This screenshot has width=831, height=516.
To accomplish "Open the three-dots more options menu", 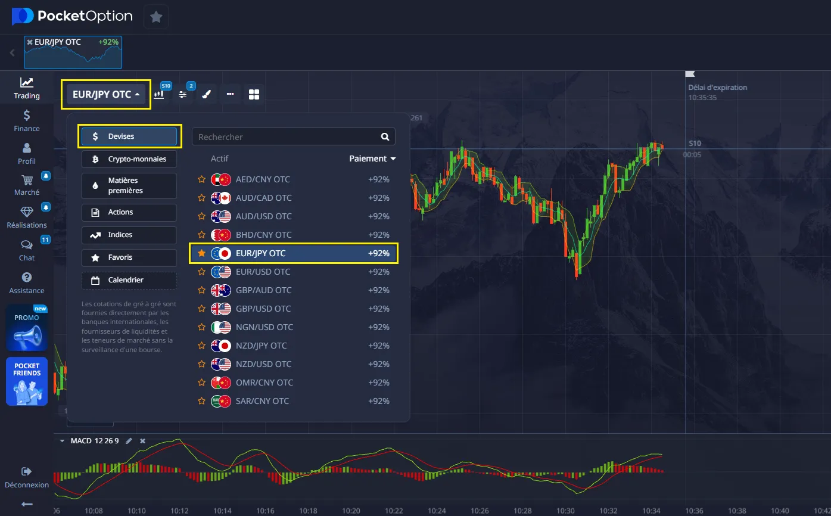I will click(x=230, y=94).
